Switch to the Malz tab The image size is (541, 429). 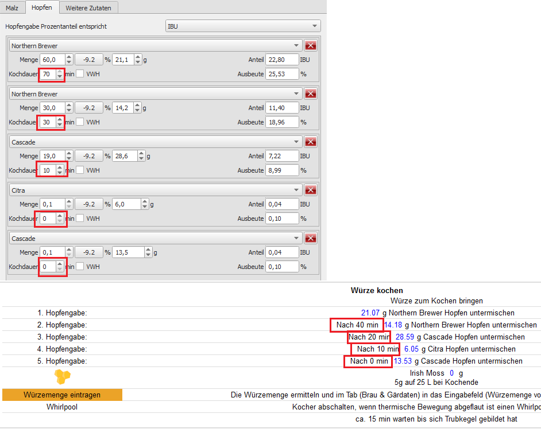click(x=12, y=8)
